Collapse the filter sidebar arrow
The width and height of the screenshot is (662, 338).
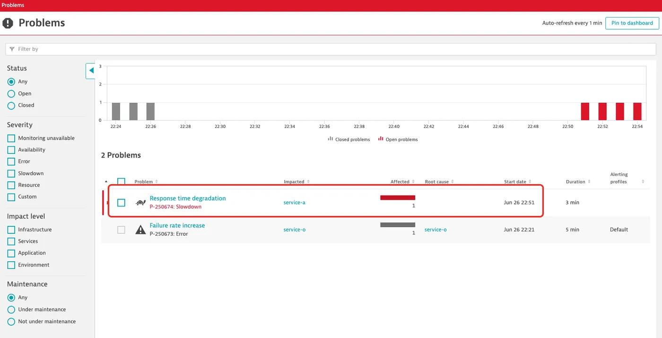[91, 71]
